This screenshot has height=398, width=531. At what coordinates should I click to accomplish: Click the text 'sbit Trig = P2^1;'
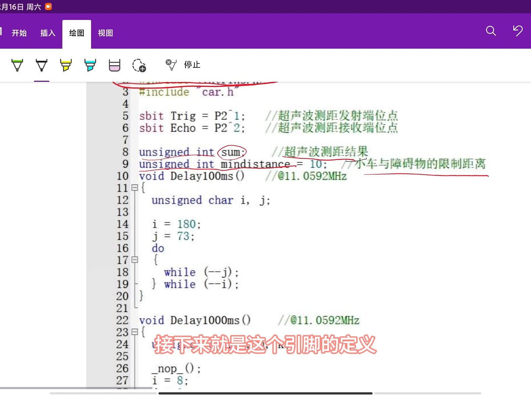pyautogui.click(x=192, y=116)
